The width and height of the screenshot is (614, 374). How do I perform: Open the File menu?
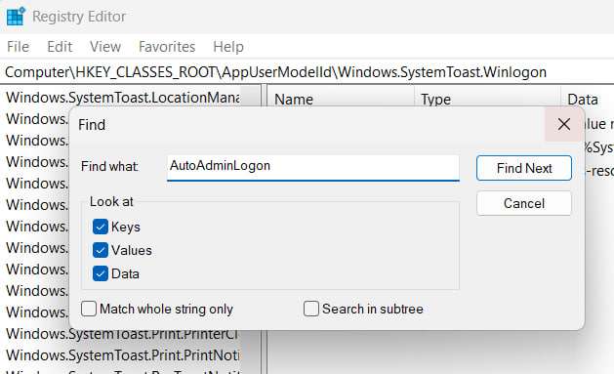pos(18,47)
